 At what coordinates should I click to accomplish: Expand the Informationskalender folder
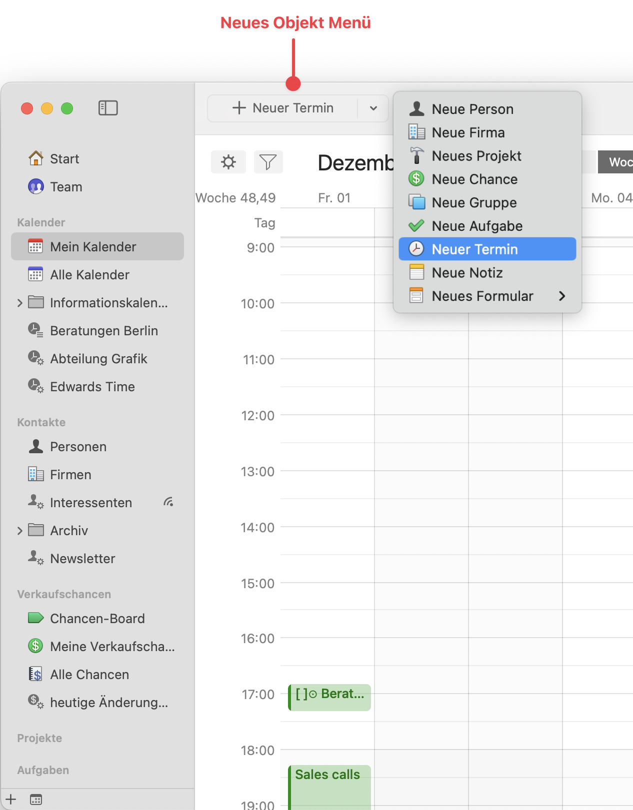tap(20, 303)
